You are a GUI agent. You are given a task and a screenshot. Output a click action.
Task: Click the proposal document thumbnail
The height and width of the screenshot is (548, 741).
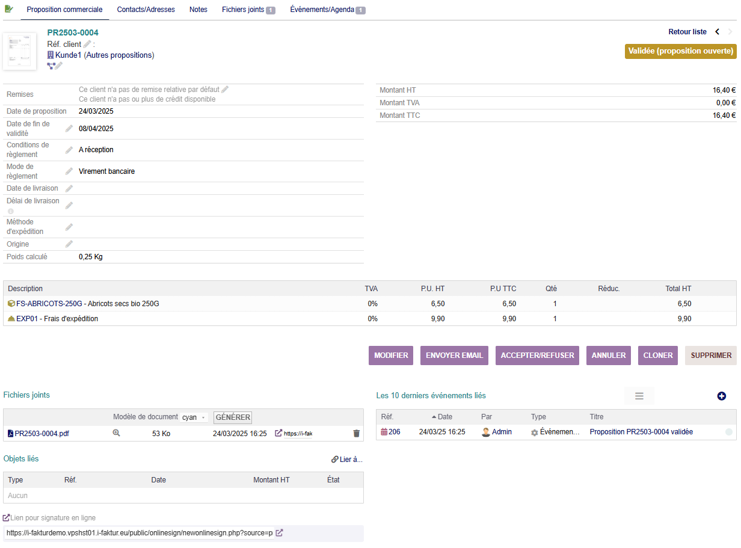[19, 52]
